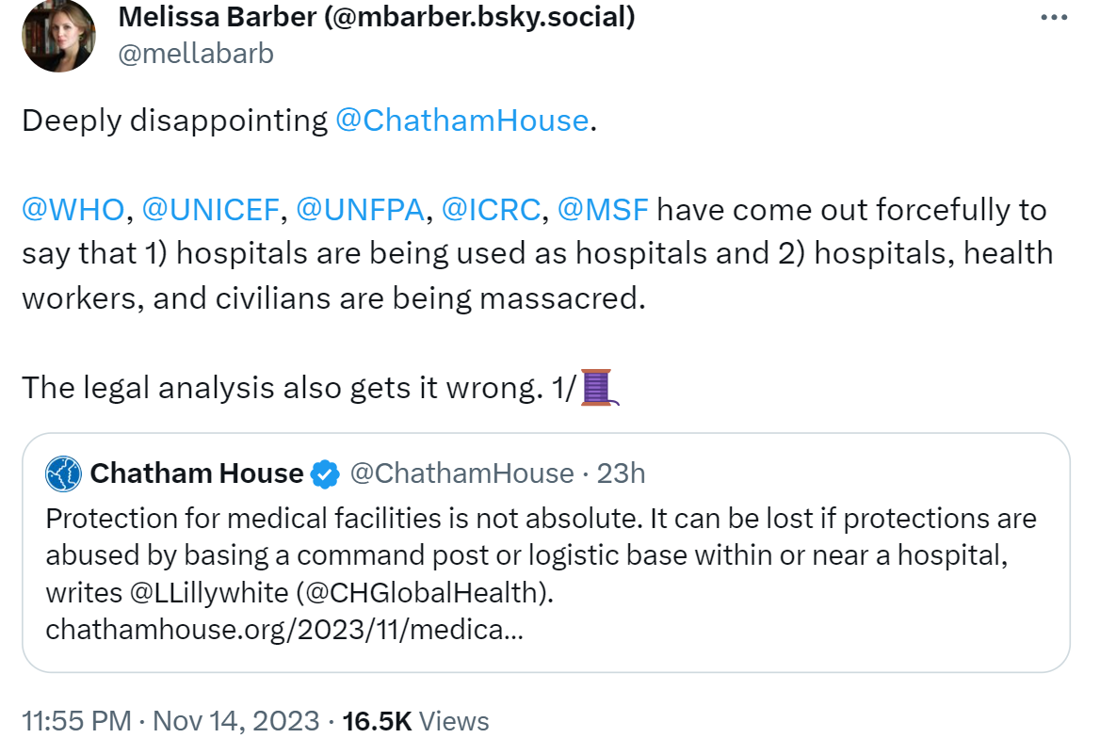Click the thread spool emoji
This screenshot has width=1100, height=754.
[600, 388]
